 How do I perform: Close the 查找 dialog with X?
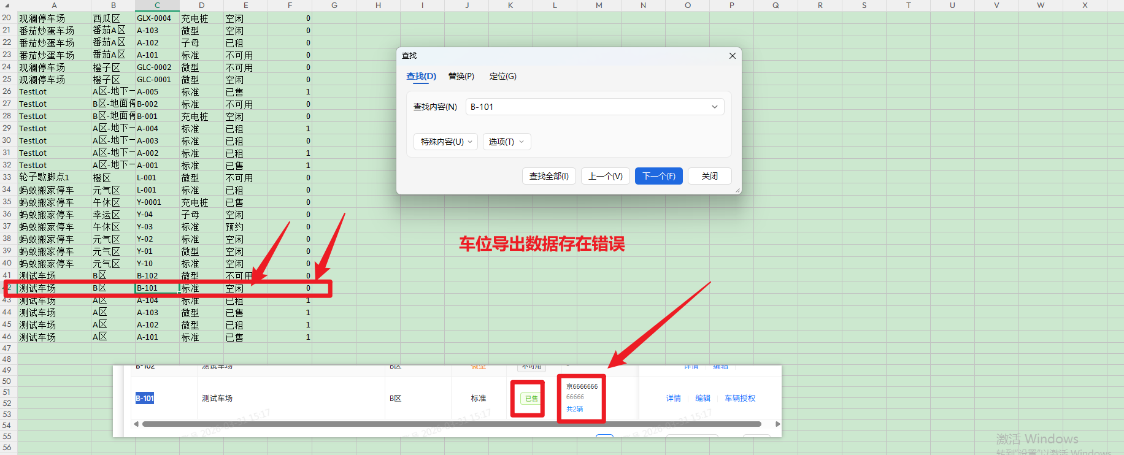[732, 56]
